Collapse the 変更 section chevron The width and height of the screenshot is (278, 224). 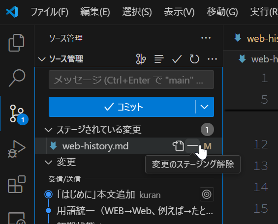[x=48, y=162]
